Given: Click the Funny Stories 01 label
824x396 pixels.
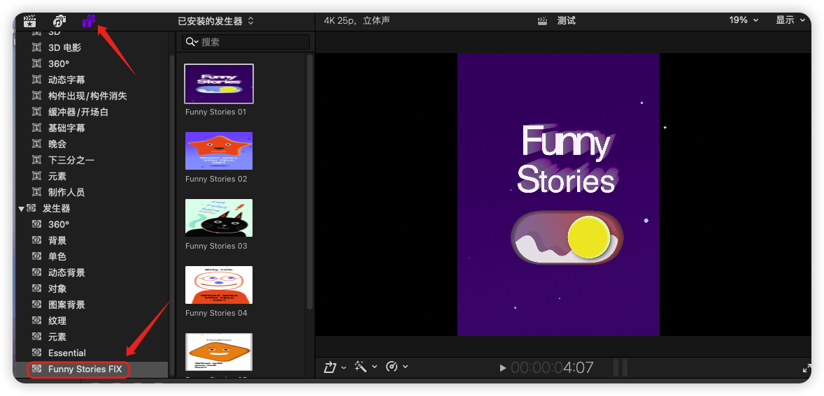Looking at the screenshot, I should tap(215, 112).
